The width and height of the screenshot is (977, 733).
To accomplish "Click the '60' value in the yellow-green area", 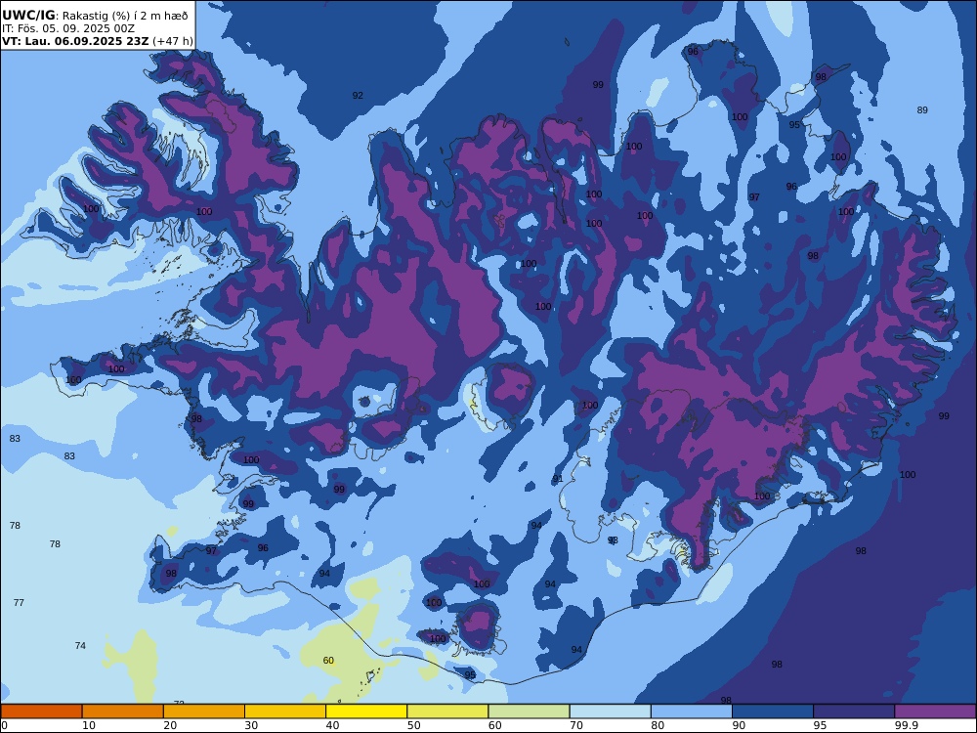I will (x=328, y=660).
